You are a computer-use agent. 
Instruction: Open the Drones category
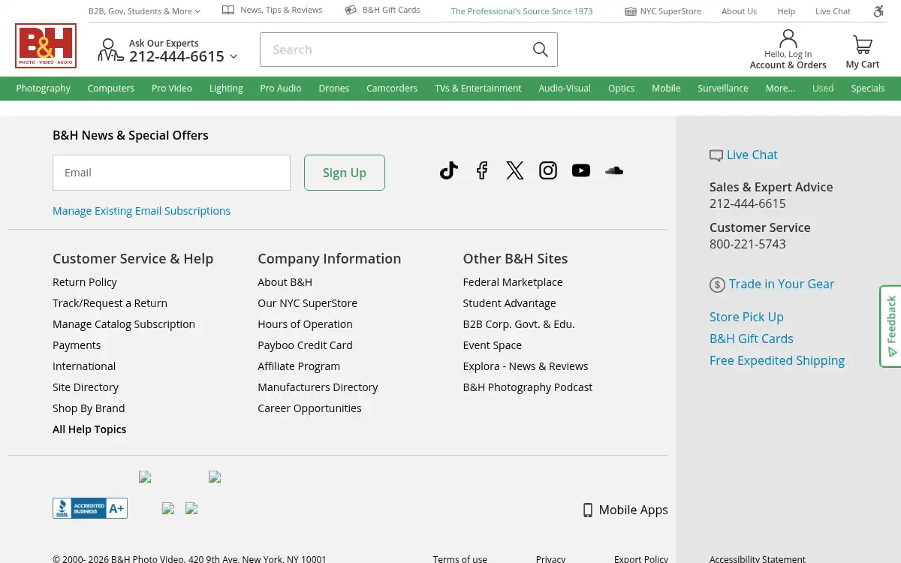tap(334, 88)
